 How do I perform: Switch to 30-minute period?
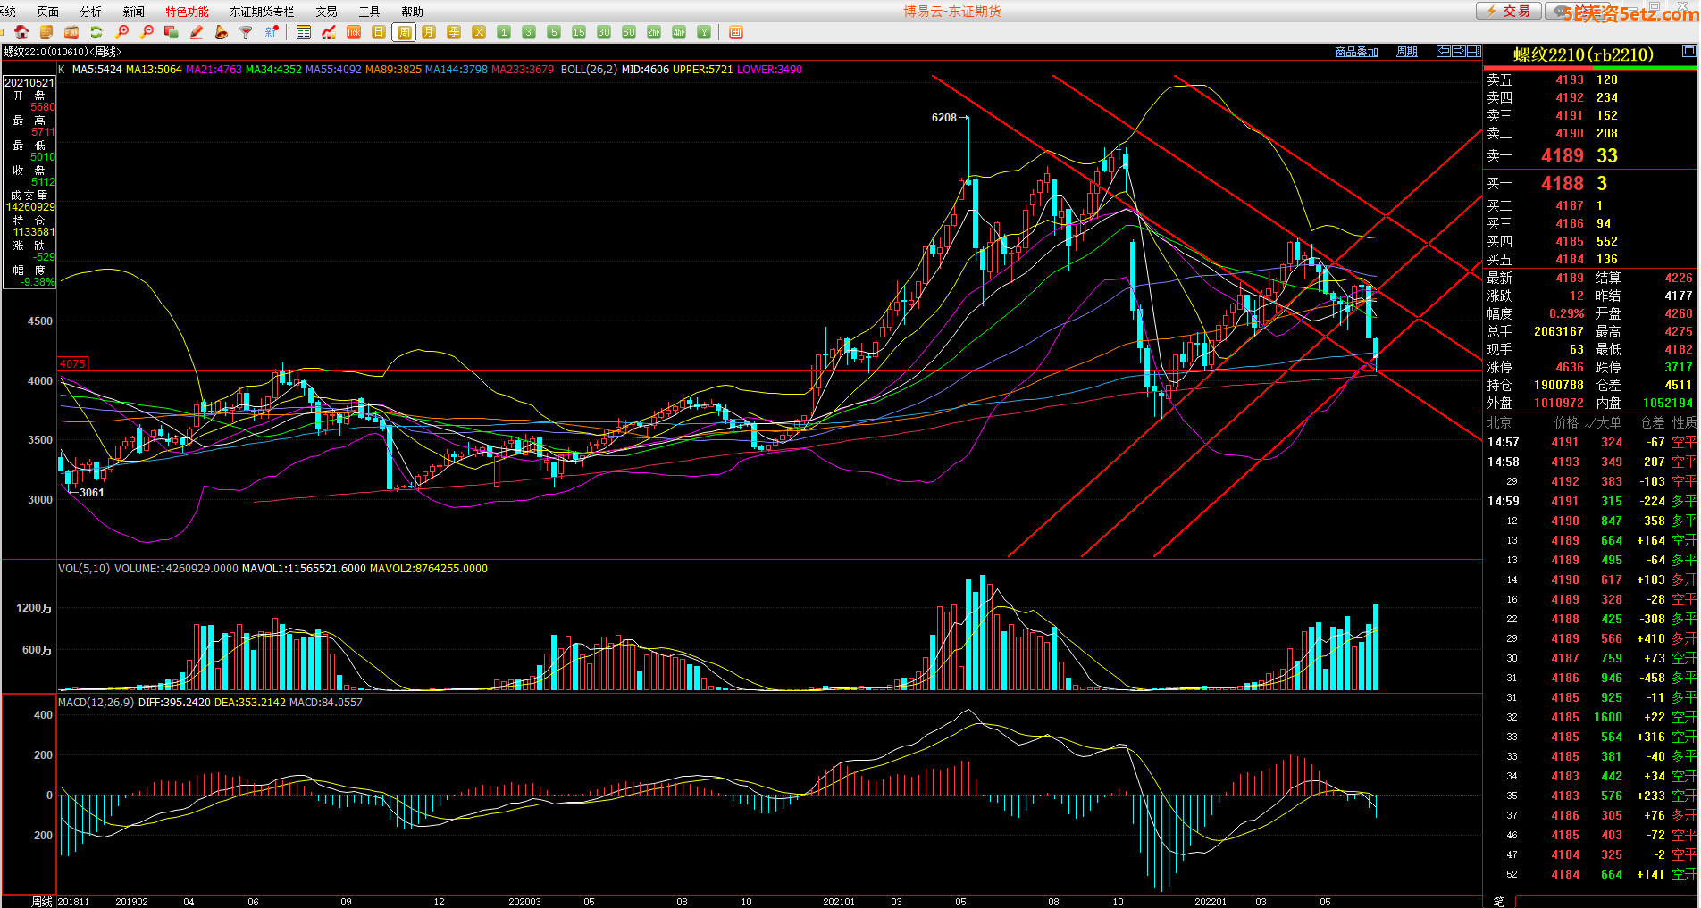(x=604, y=32)
